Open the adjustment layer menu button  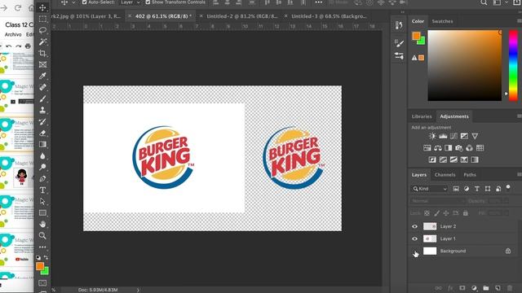click(474, 288)
